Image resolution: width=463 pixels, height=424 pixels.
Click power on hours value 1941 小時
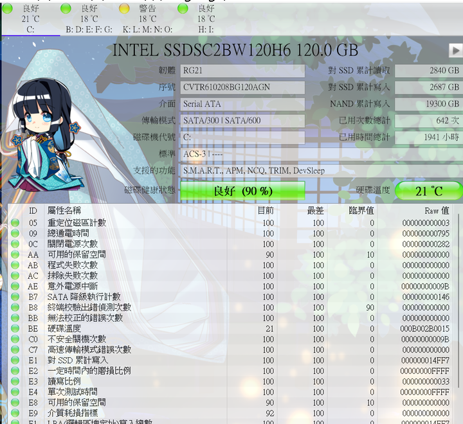point(429,137)
